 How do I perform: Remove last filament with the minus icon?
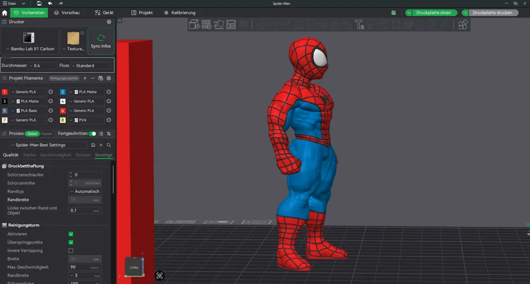click(x=93, y=78)
